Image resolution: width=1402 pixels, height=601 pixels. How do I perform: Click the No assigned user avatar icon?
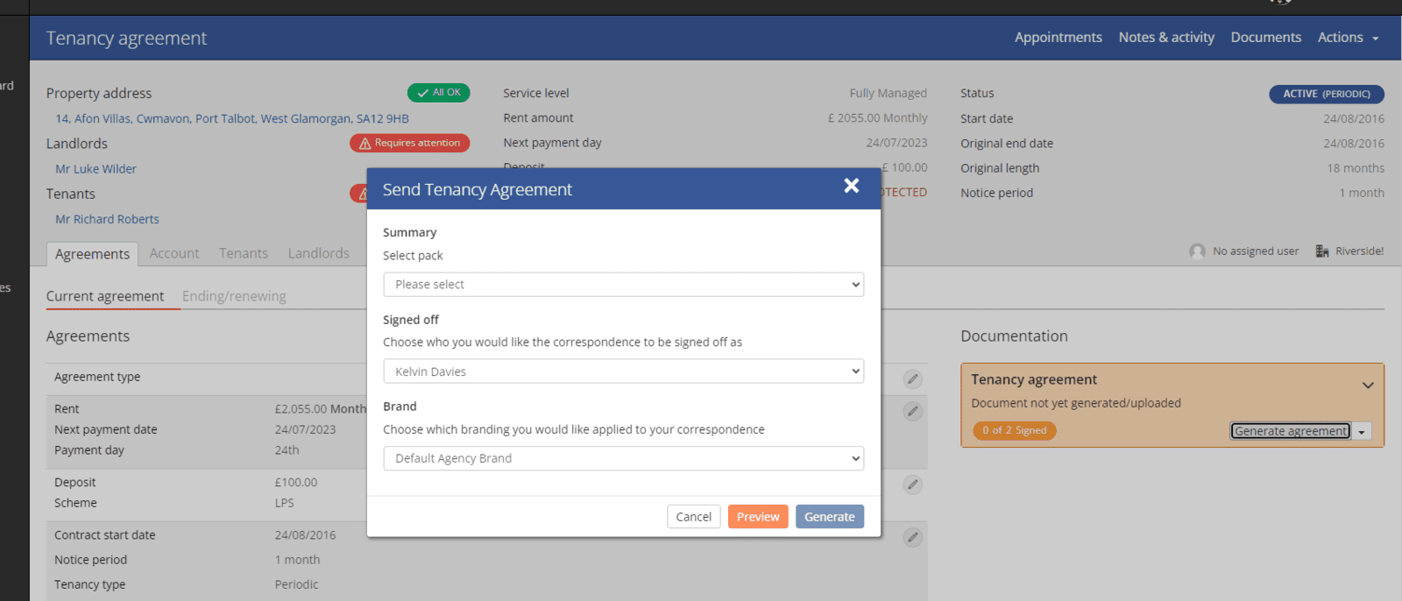(x=1197, y=251)
